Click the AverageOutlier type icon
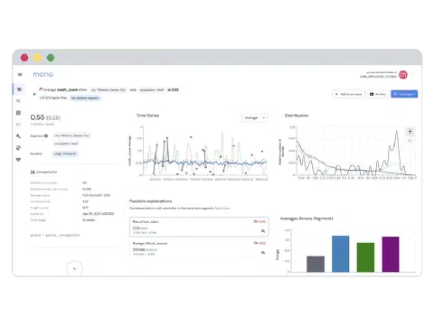The image size is (434, 326). 33,172
